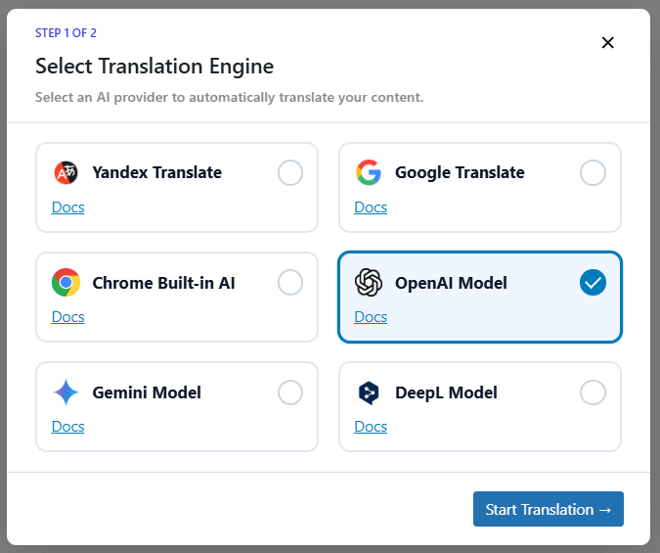Open Docs link under Google Translate
Viewport: 660px width, 553px height.
pos(371,207)
